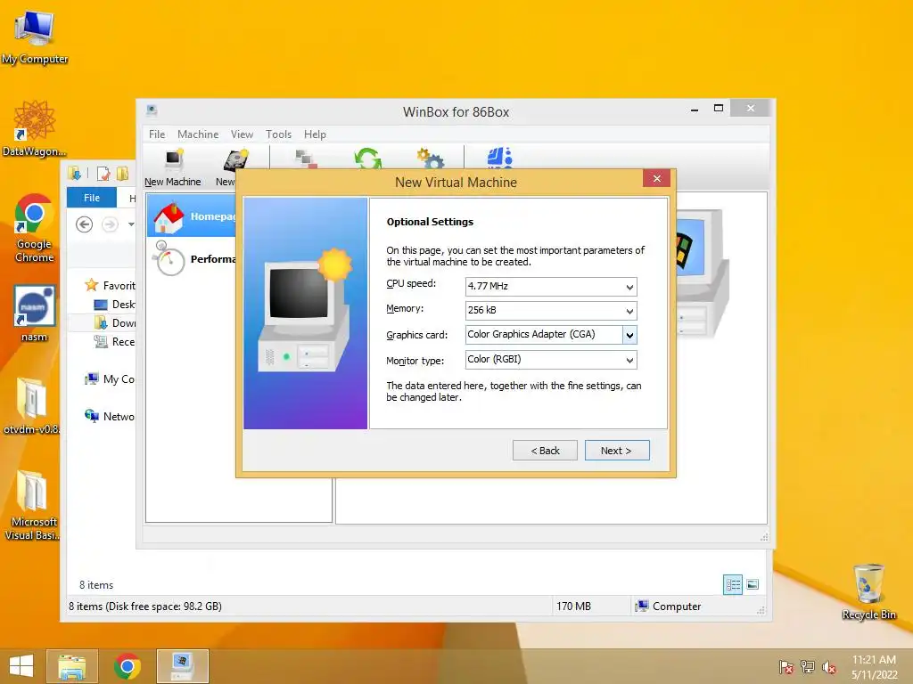Screen dimensions: 913x684
Task: Open Chrome from the taskbar
Action: [x=127, y=666]
